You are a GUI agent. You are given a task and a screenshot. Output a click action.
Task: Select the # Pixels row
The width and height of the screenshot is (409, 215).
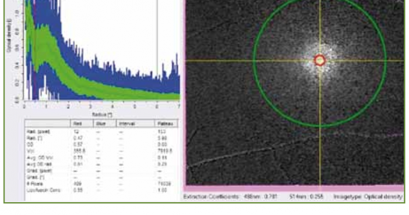tap(101, 184)
